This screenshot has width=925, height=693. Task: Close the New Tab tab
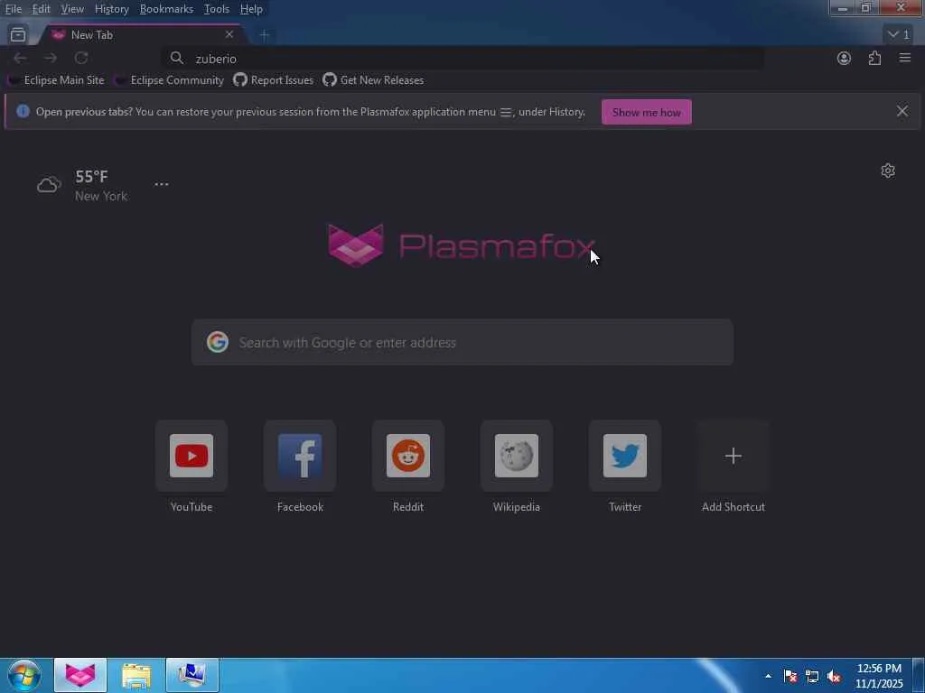click(x=229, y=35)
